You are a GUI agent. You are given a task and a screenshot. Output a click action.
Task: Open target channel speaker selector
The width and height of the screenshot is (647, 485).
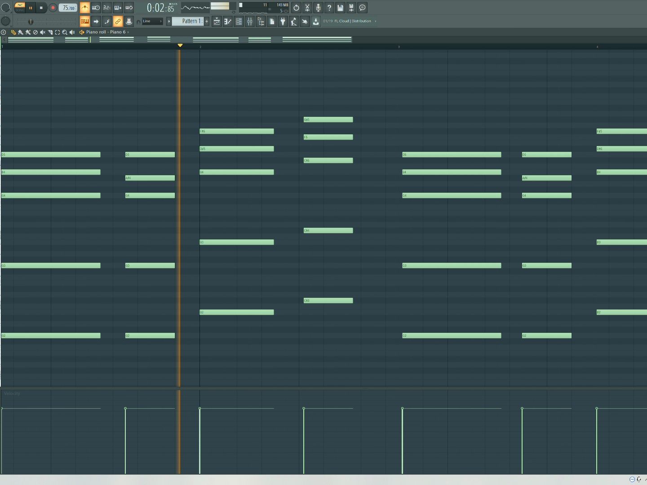pyautogui.click(x=81, y=32)
